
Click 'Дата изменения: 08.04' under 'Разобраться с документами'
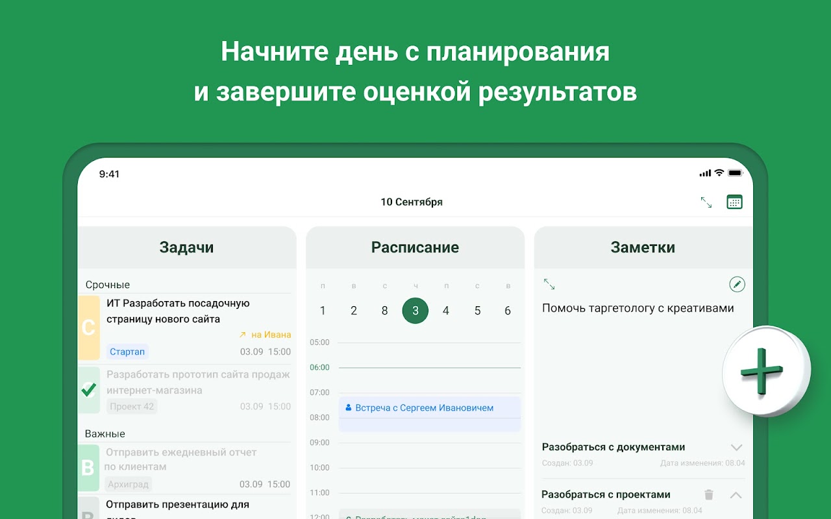click(702, 463)
